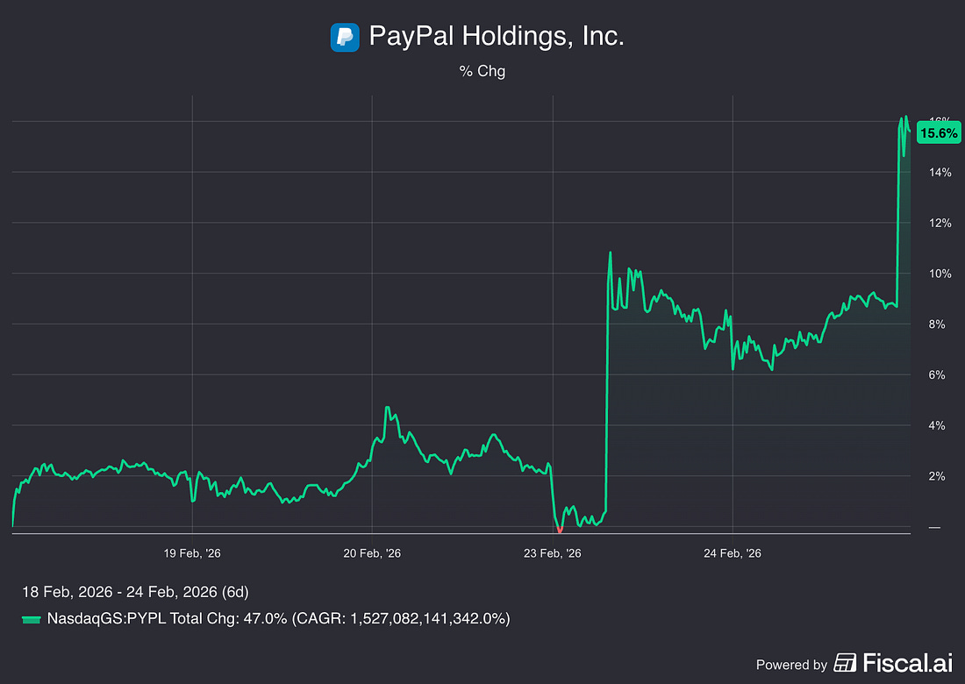This screenshot has height=684, width=965.
Task: Click the 15.6% current value badge
Action: pyautogui.click(x=939, y=133)
